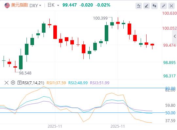The width and height of the screenshot is (177, 130).
Task: Open RSI indicator settings hexagon icon
Action: [x=13, y=83]
